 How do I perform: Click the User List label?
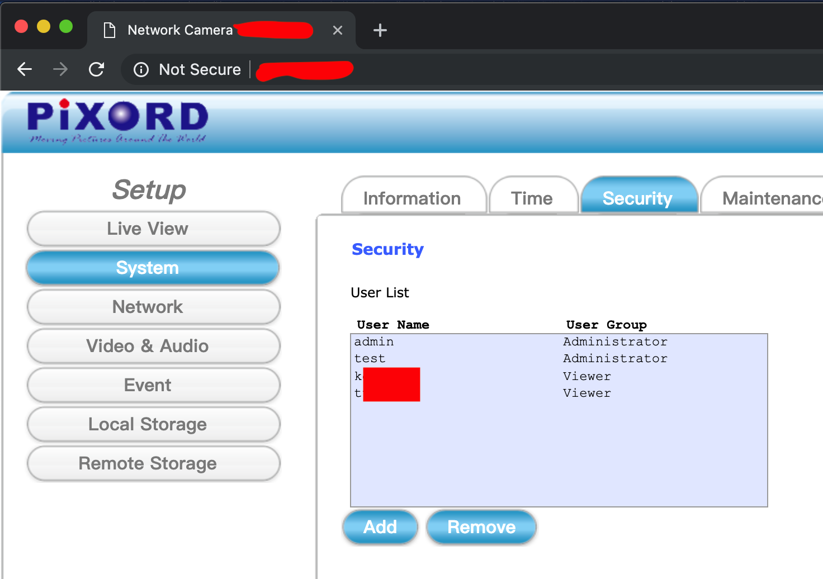tap(380, 293)
